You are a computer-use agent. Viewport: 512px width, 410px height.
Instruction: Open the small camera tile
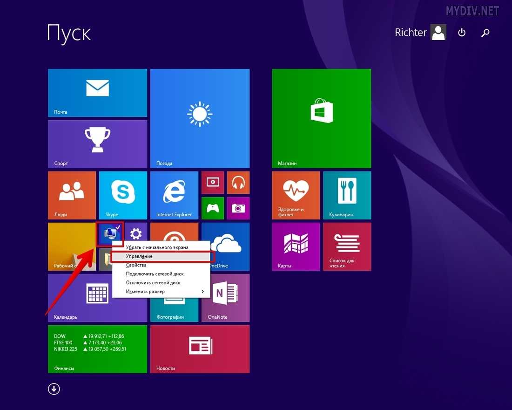tap(238, 208)
